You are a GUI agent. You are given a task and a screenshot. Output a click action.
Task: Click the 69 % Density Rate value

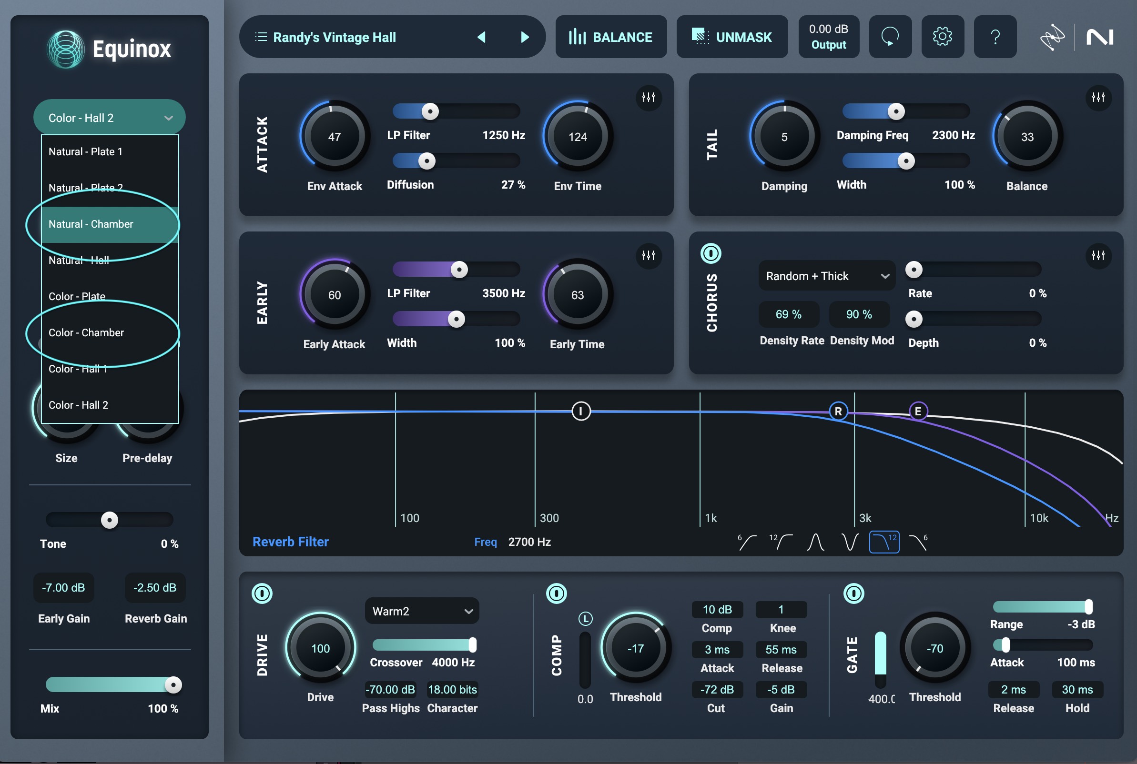pyautogui.click(x=788, y=314)
